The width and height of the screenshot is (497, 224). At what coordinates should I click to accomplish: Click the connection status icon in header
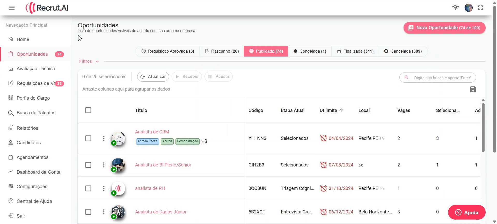tap(456, 8)
